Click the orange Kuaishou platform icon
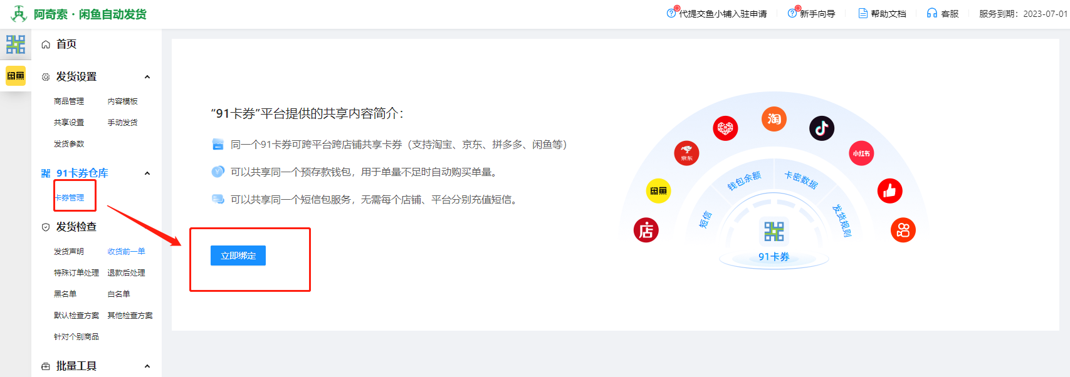Screen dimensions: 1070x377 pyautogui.click(x=903, y=230)
